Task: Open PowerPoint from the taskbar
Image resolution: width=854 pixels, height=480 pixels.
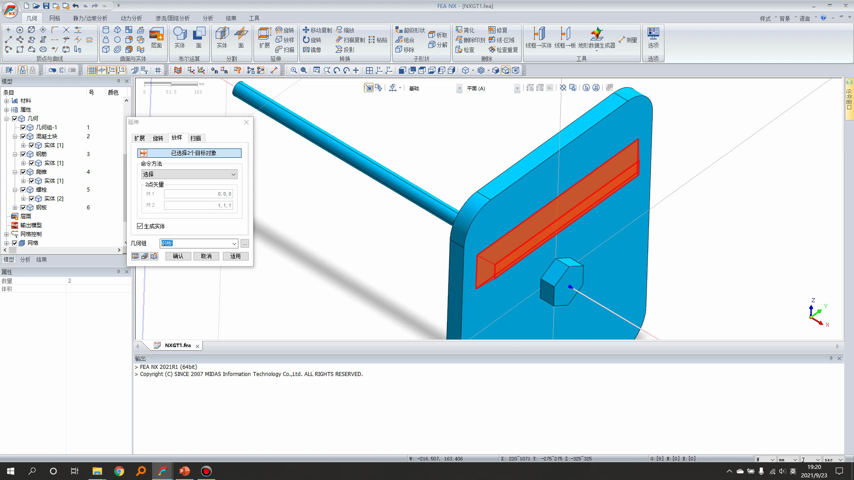Action: coord(184,471)
